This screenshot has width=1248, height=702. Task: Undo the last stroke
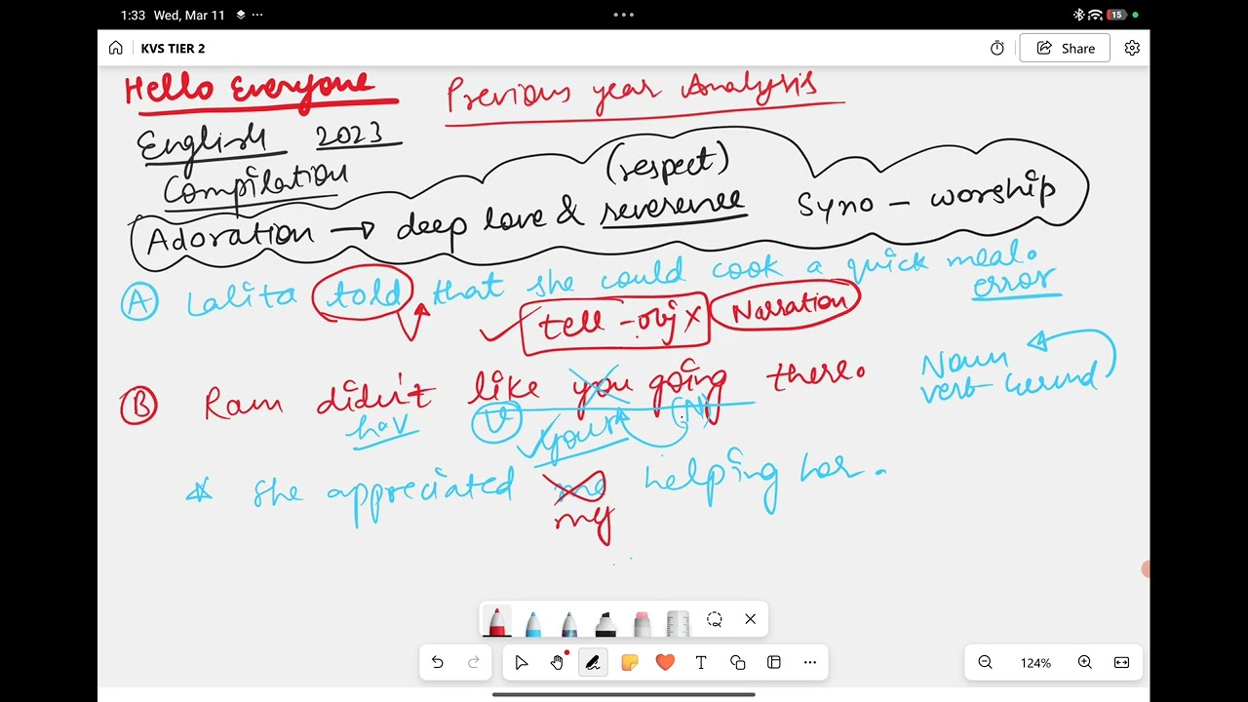point(438,663)
